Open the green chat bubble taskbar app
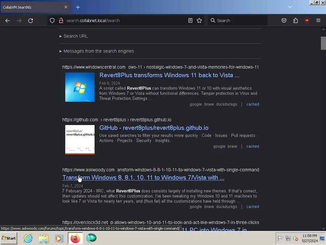Screen dimensions: 326x245 coord(91,238)
